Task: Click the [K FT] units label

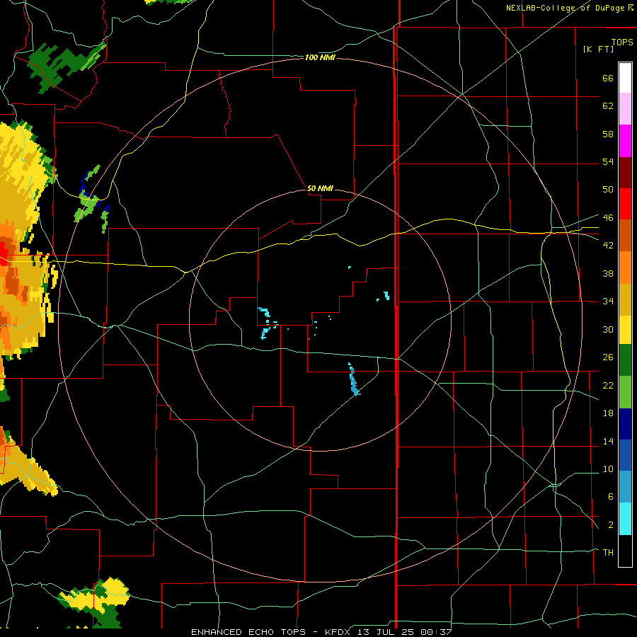Action: coord(598,49)
